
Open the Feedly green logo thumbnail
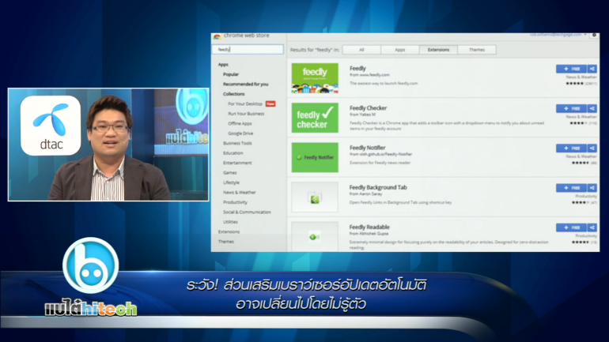point(315,78)
